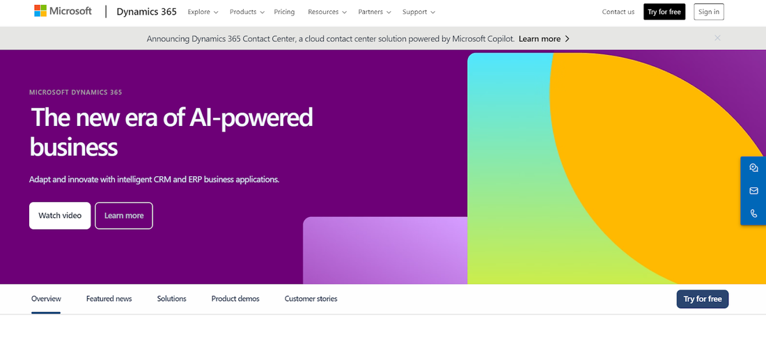766x353 pixels.
Task: Click the email envelope icon in side panel
Action: tap(753, 190)
